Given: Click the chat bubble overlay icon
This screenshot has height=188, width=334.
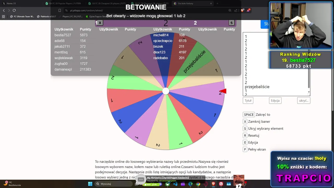Looking at the screenshot, I should click(141, 179).
